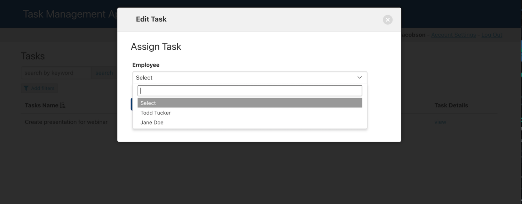522x204 pixels.
Task: Click the search by keyword input field
Action: point(56,73)
